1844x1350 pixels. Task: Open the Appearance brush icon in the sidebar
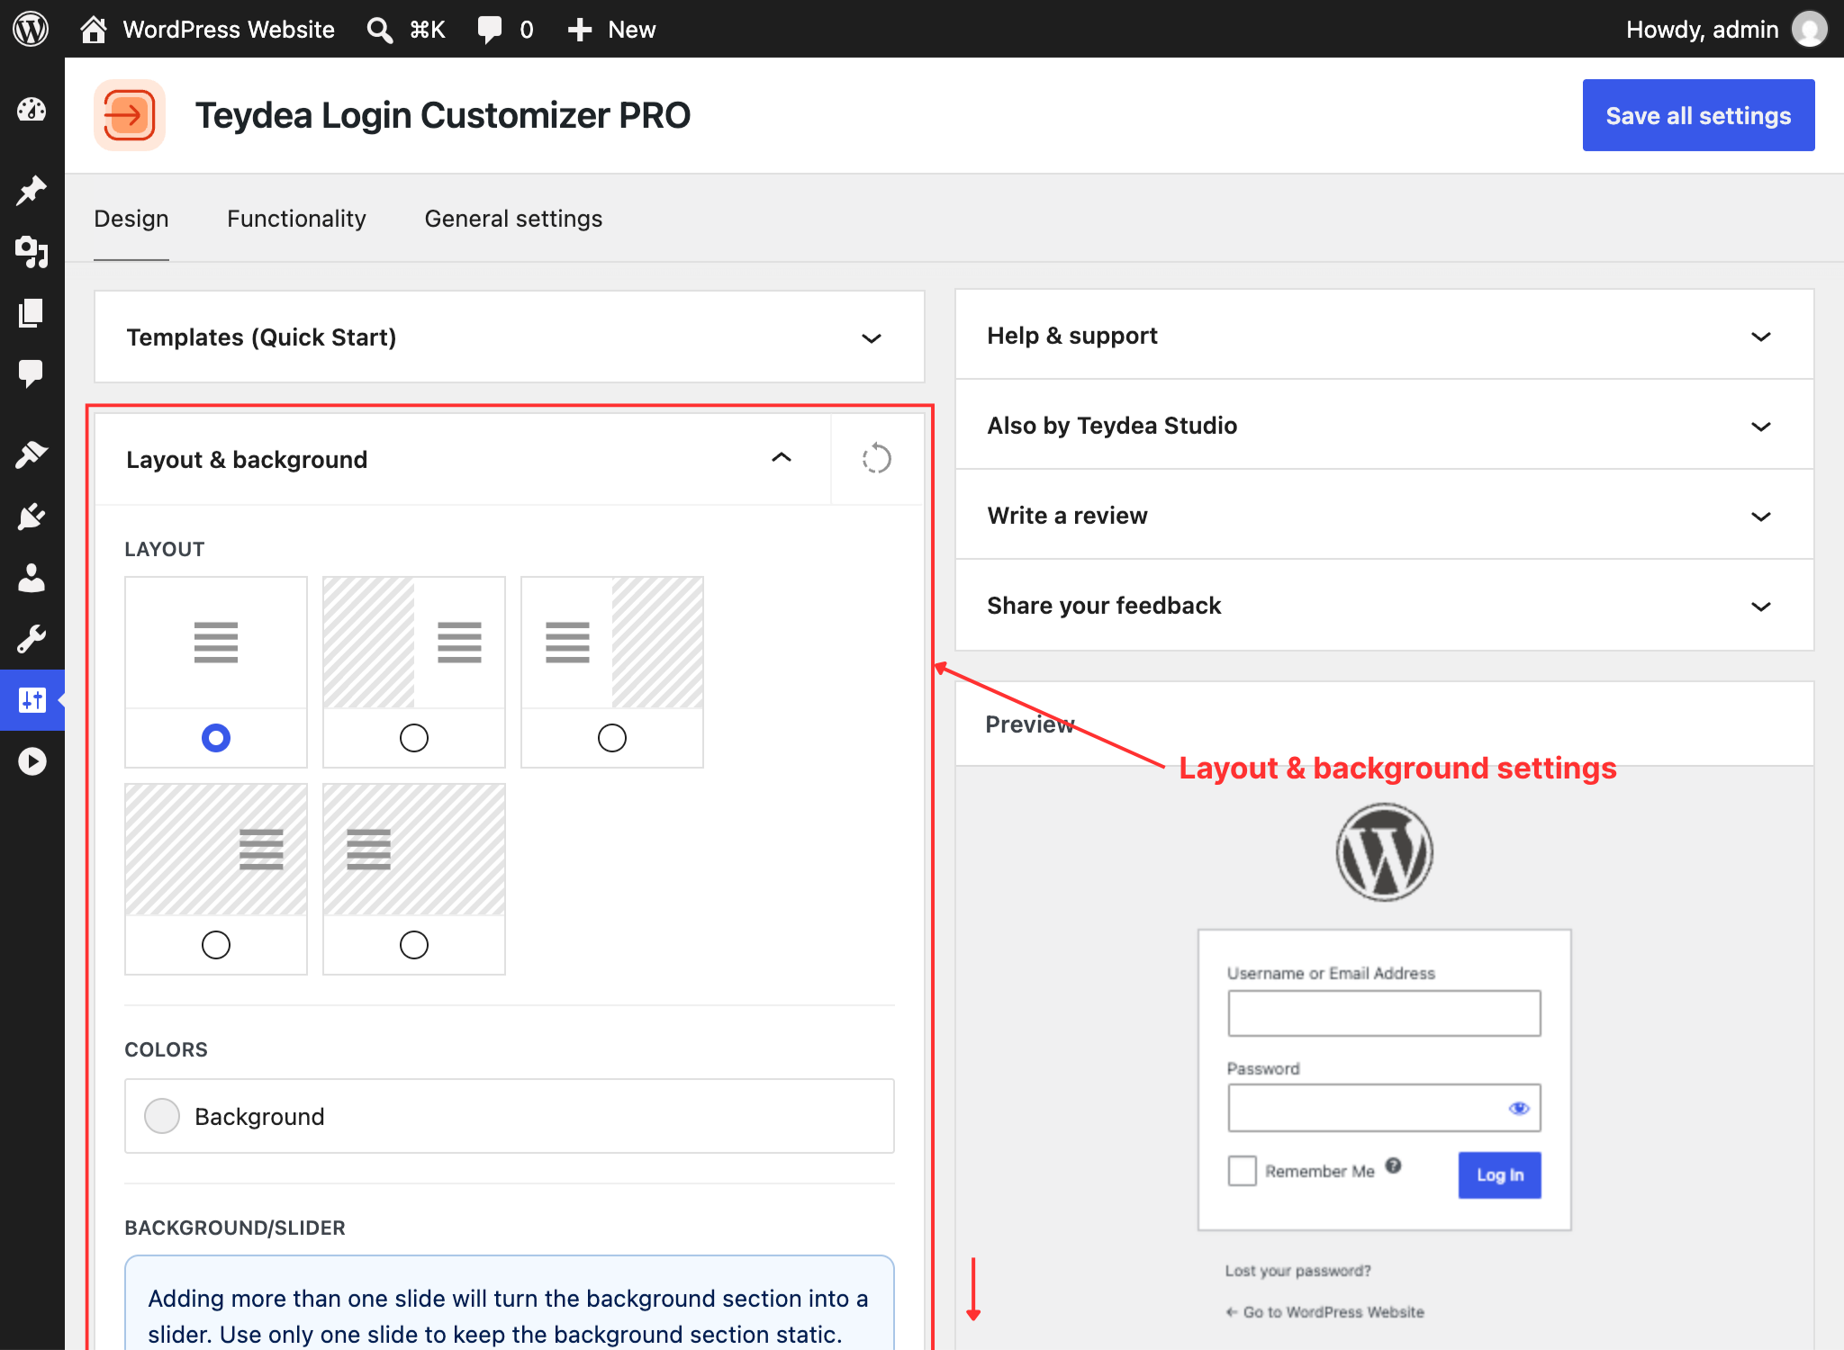(32, 455)
